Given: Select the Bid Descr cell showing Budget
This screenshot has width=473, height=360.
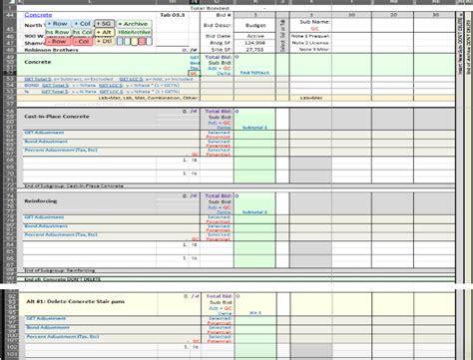Looking at the screenshot, I should tap(255, 26).
